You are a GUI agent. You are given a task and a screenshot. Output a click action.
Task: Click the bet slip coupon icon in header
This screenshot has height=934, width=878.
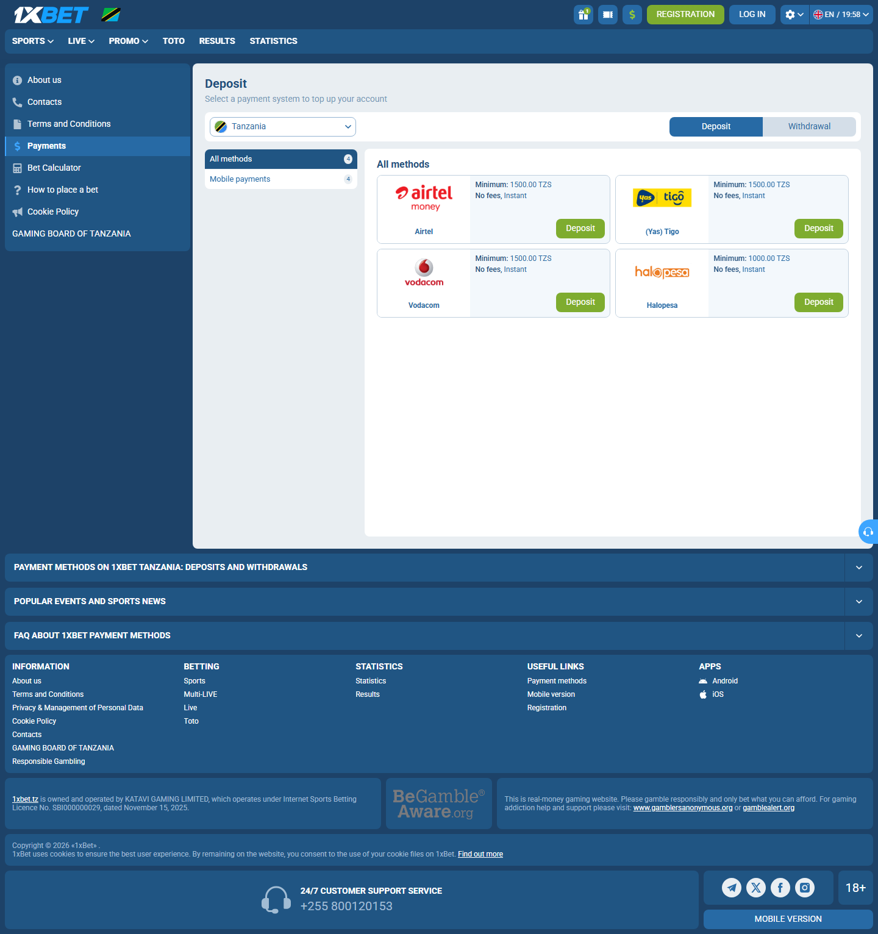point(608,15)
